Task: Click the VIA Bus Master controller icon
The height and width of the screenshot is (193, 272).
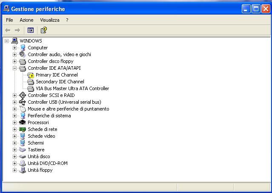Action: pyautogui.click(x=31, y=88)
